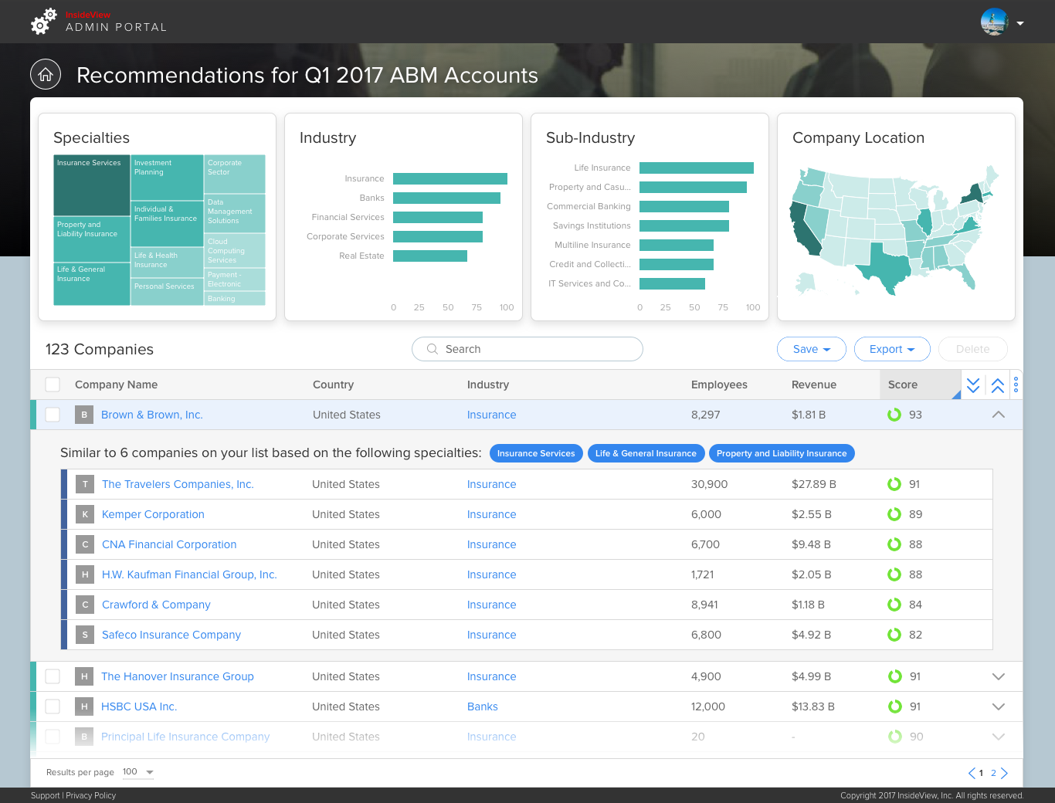1055x803 pixels.
Task: Expand all rows with the double down chevron
Action: coord(973,385)
